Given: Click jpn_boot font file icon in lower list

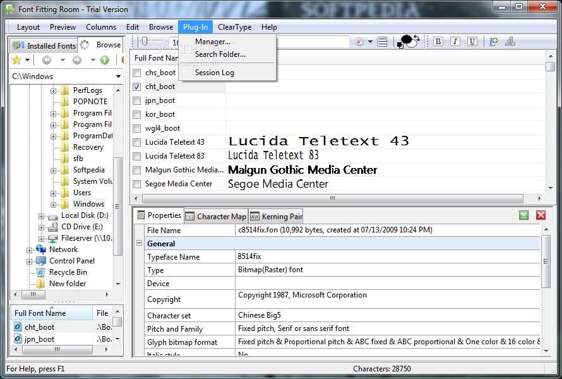Looking at the screenshot, I should point(18,339).
